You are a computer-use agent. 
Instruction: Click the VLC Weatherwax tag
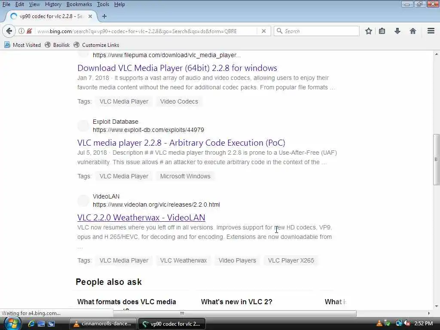pos(183,260)
